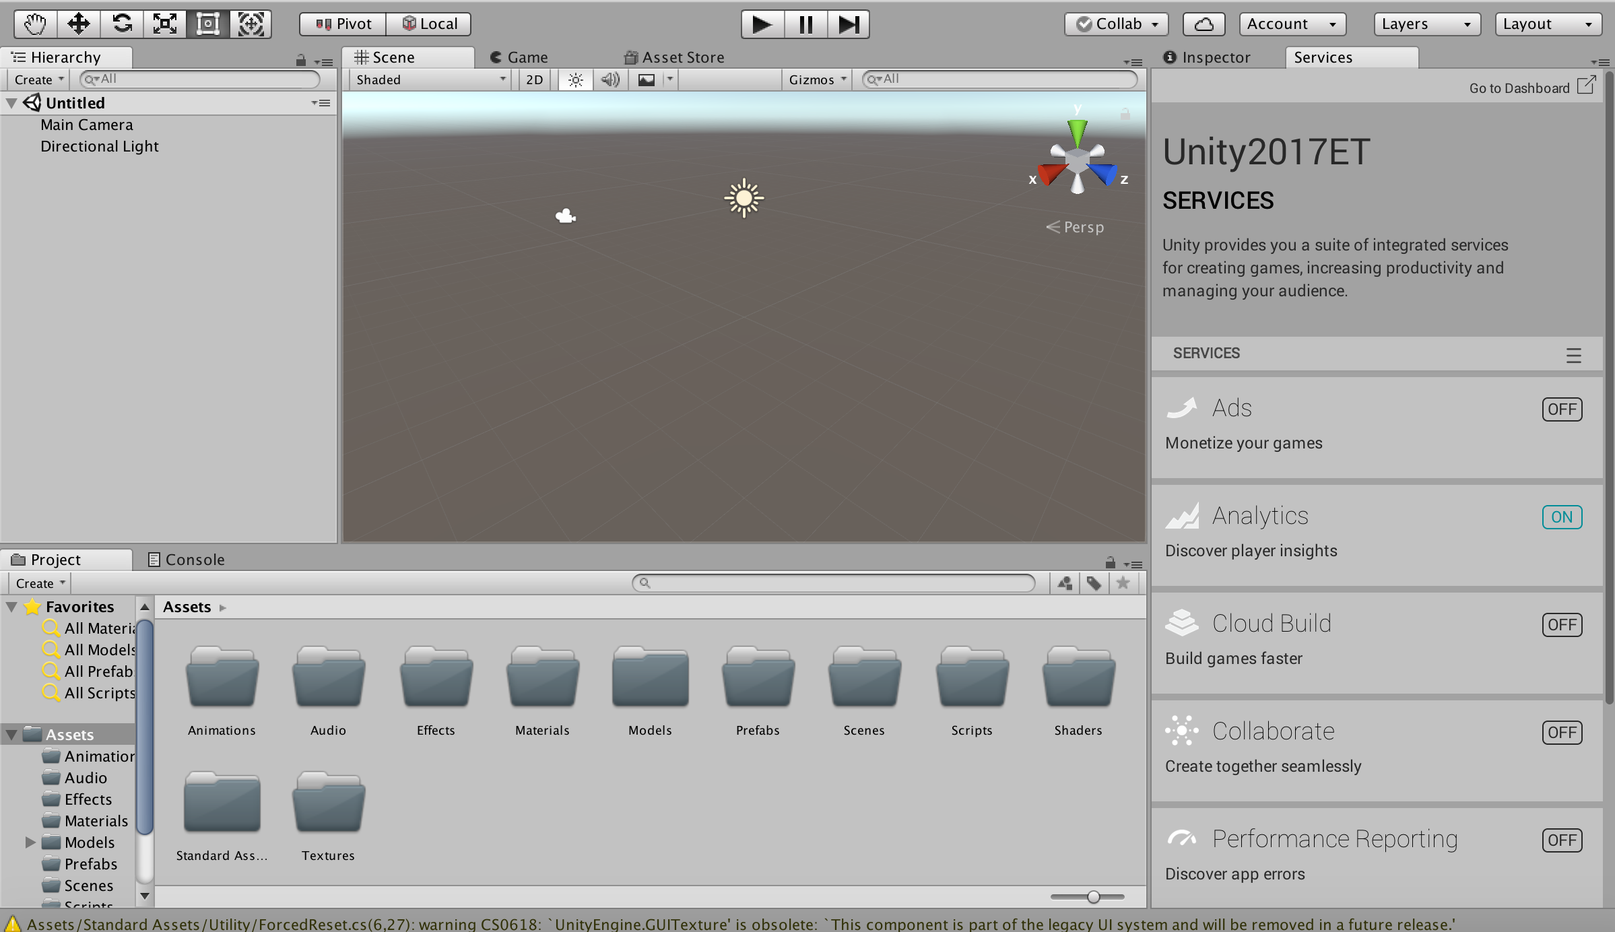The height and width of the screenshot is (932, 1615).
Task: Click the Scene view search field
Action: (x=999, y=79)
